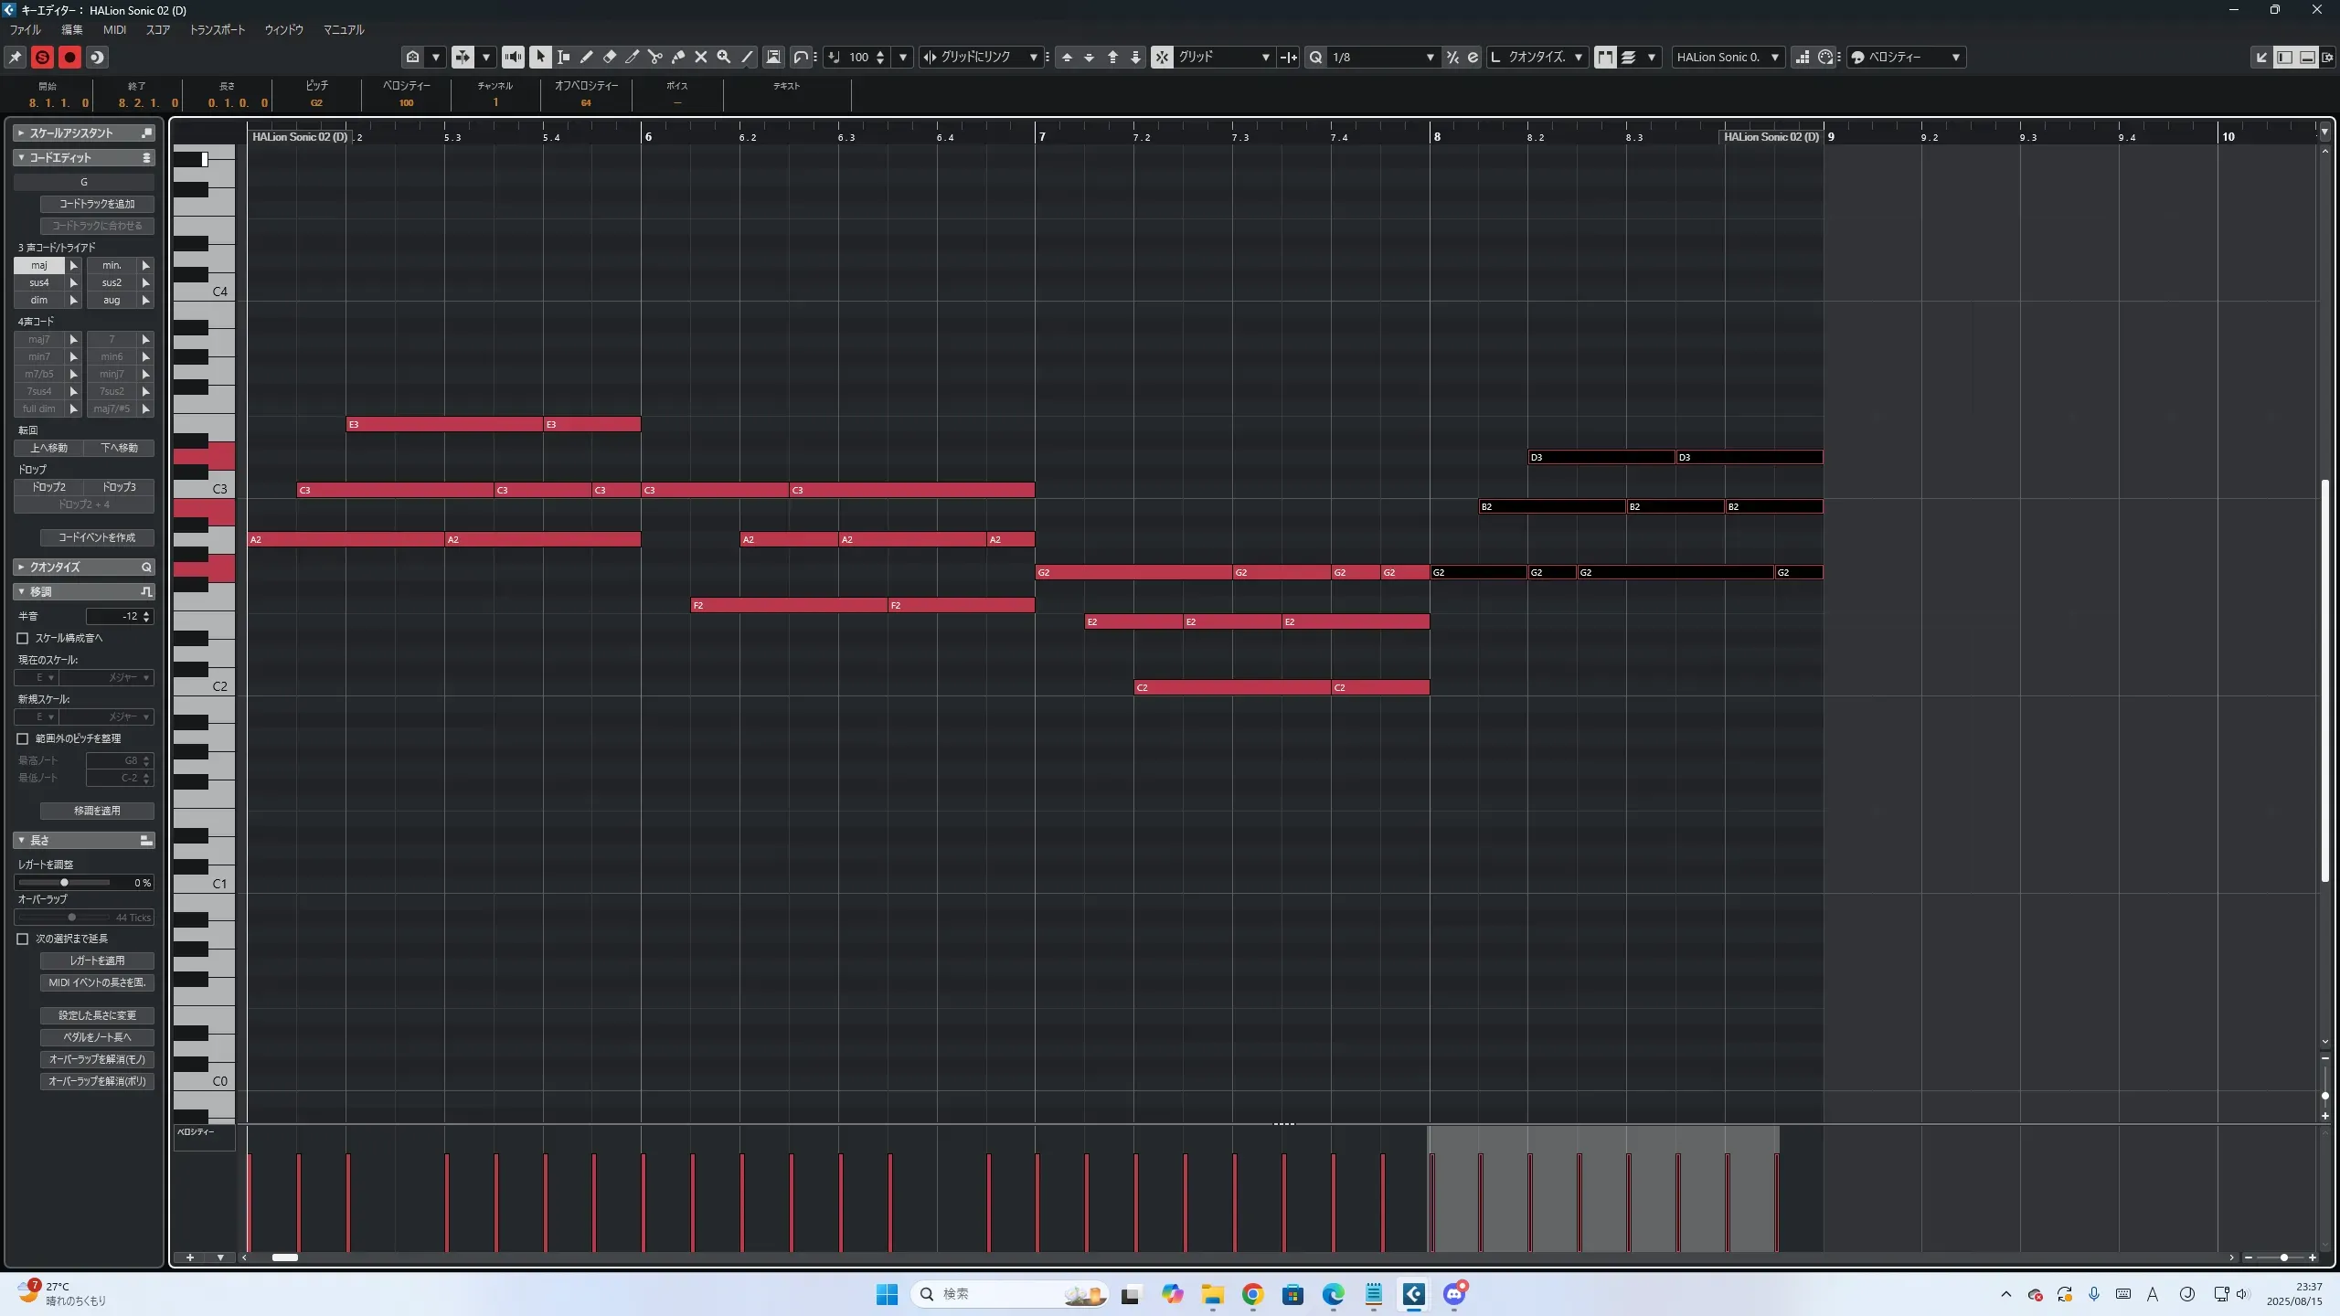Open the トランスポート menu
Screen dimensions: 2340x1316
pos(217,29)
